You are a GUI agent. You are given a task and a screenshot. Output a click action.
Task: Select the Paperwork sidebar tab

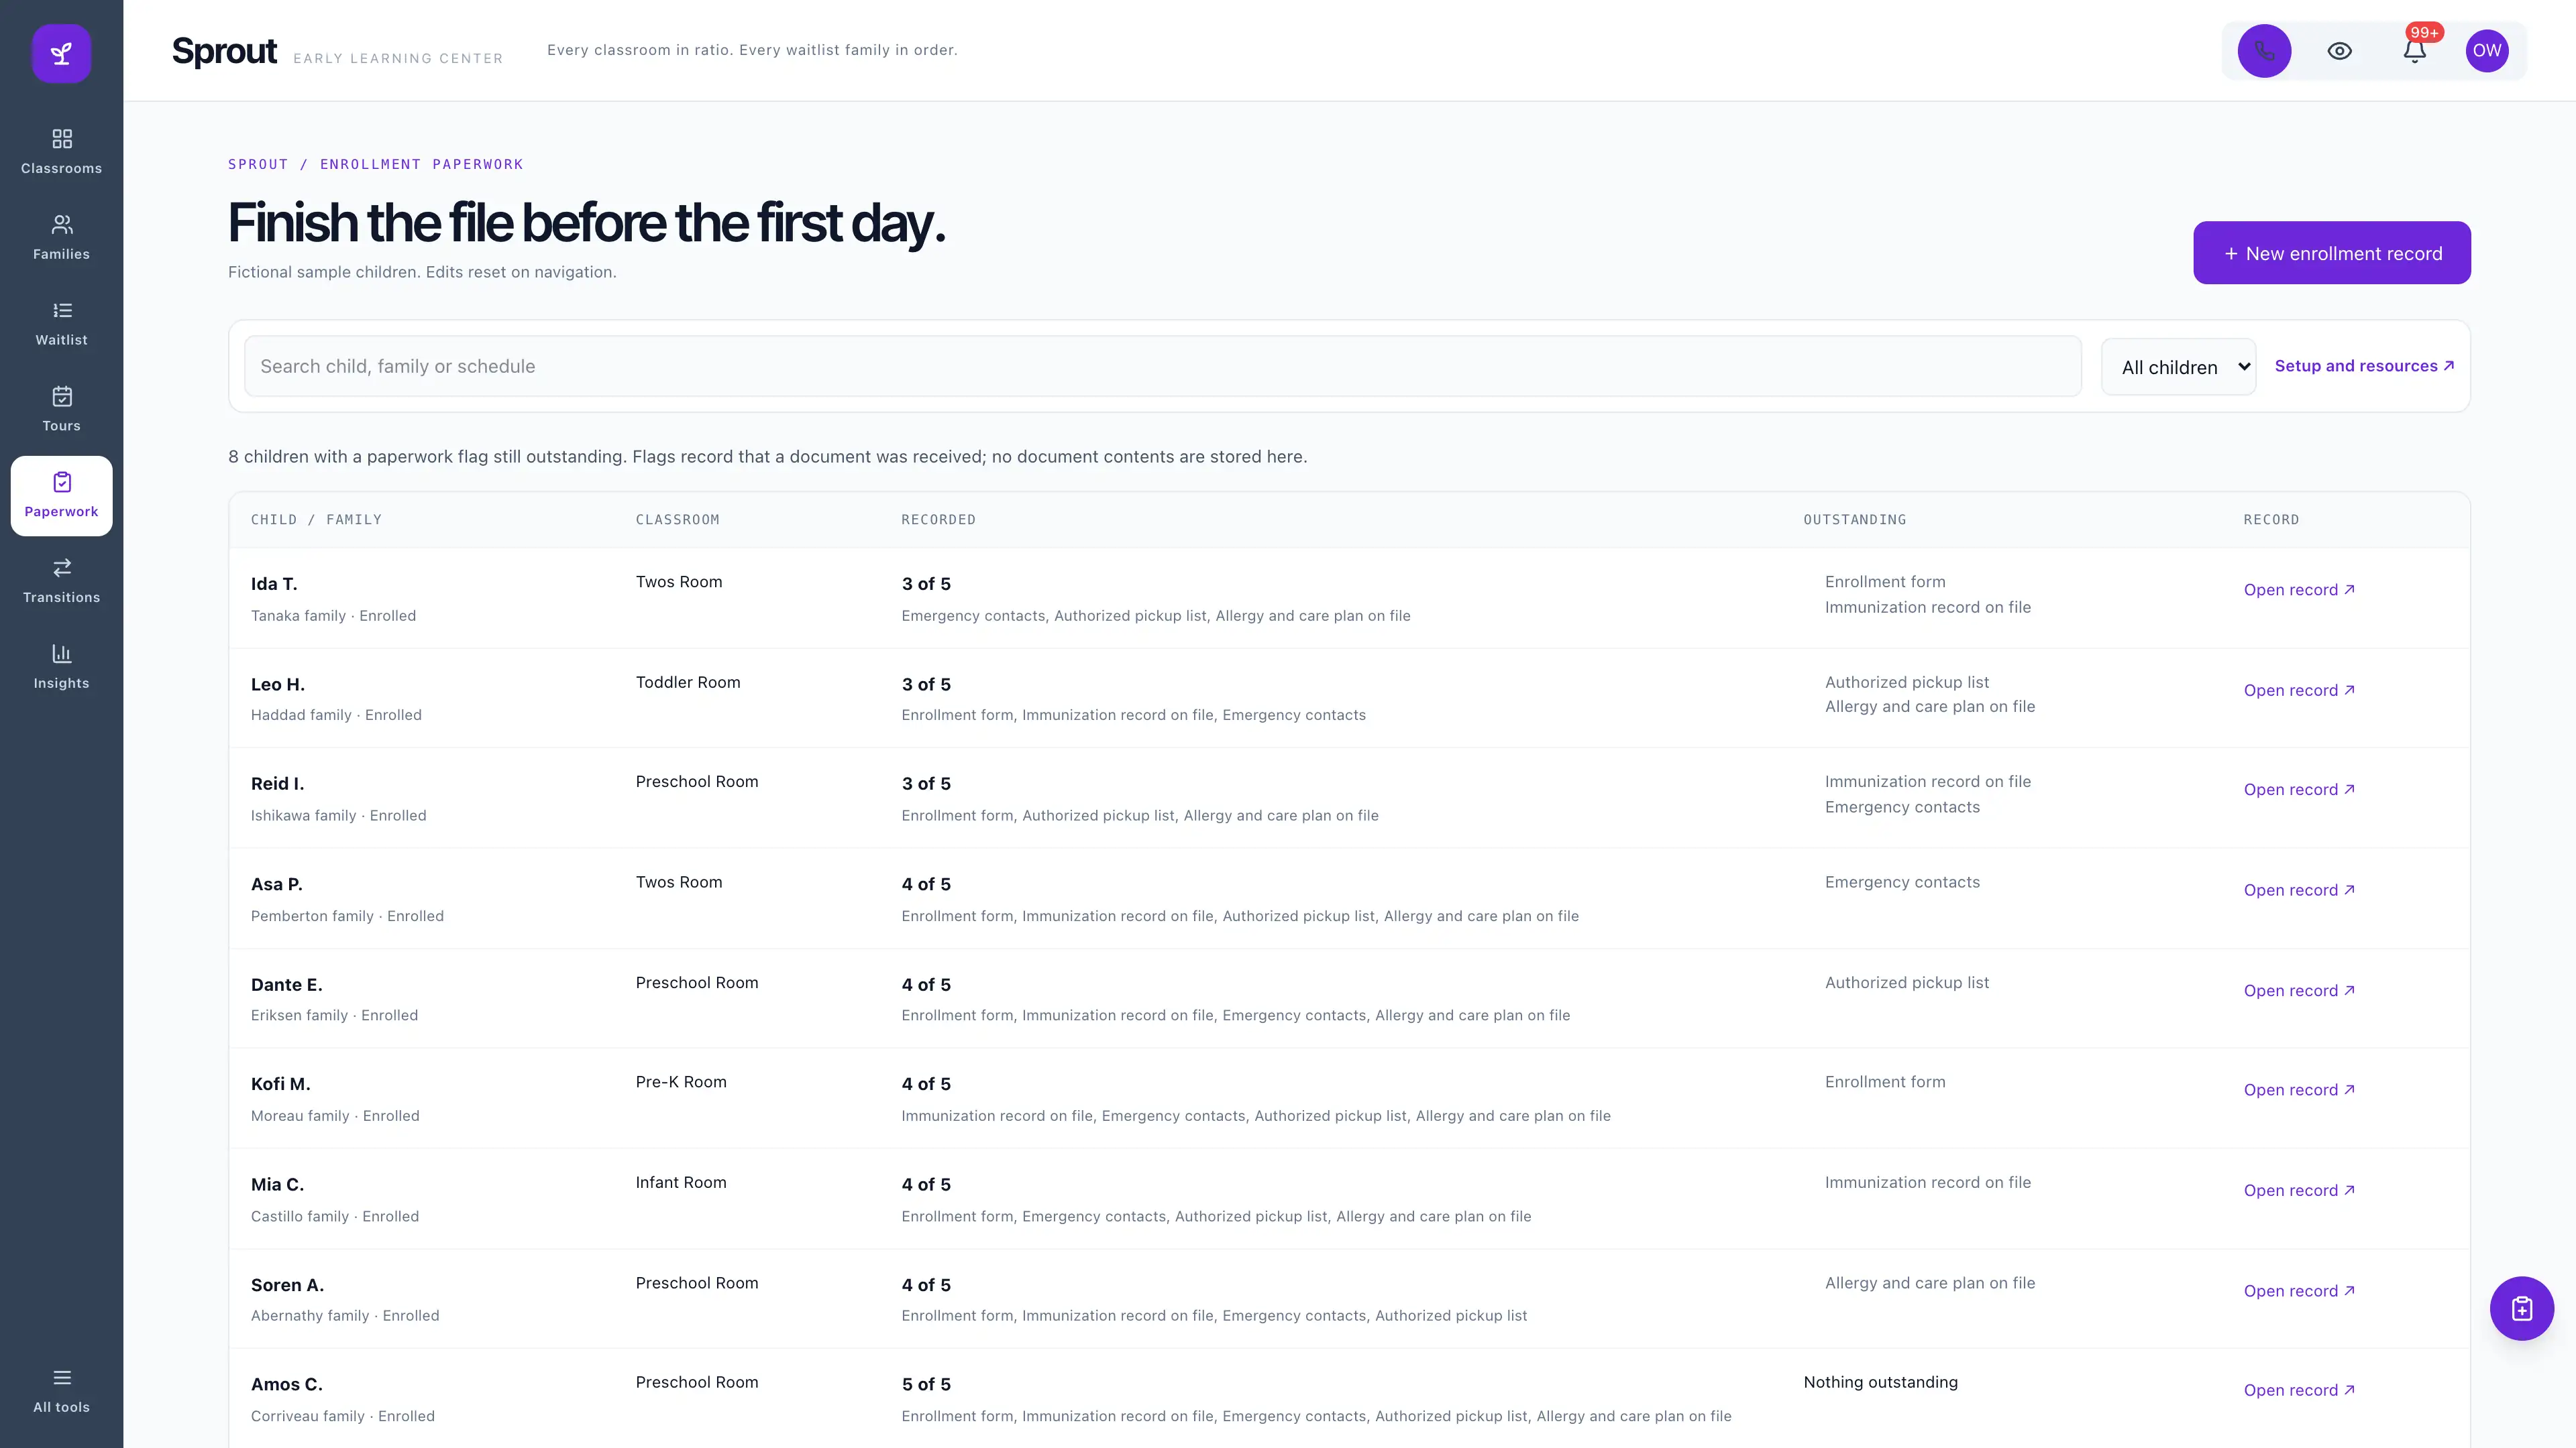[x=61, y=495]
